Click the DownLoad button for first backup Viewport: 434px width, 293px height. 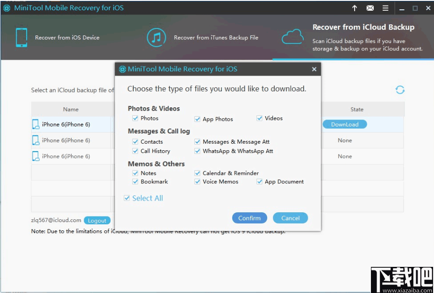[345, 125]
